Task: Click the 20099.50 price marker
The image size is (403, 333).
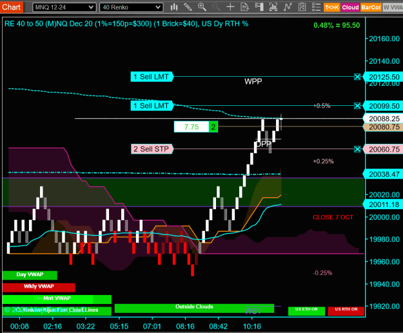Action: (x=383, y=106)
